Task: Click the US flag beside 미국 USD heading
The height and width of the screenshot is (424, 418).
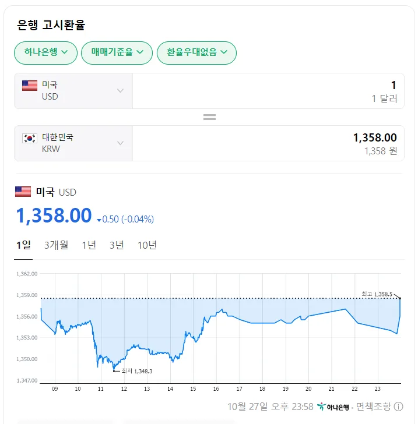Action: [x=23, y=192]
